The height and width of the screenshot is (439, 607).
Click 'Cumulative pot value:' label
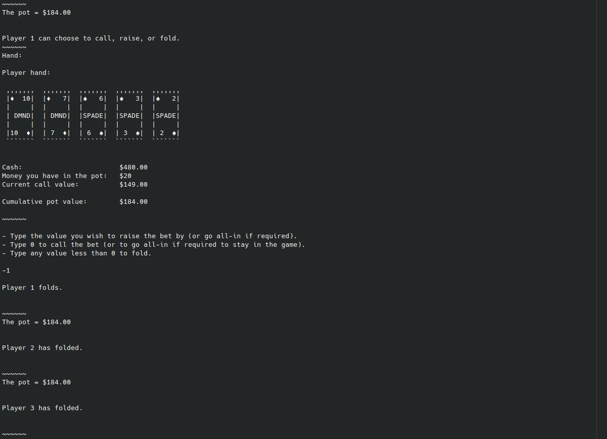pos(44,202)
